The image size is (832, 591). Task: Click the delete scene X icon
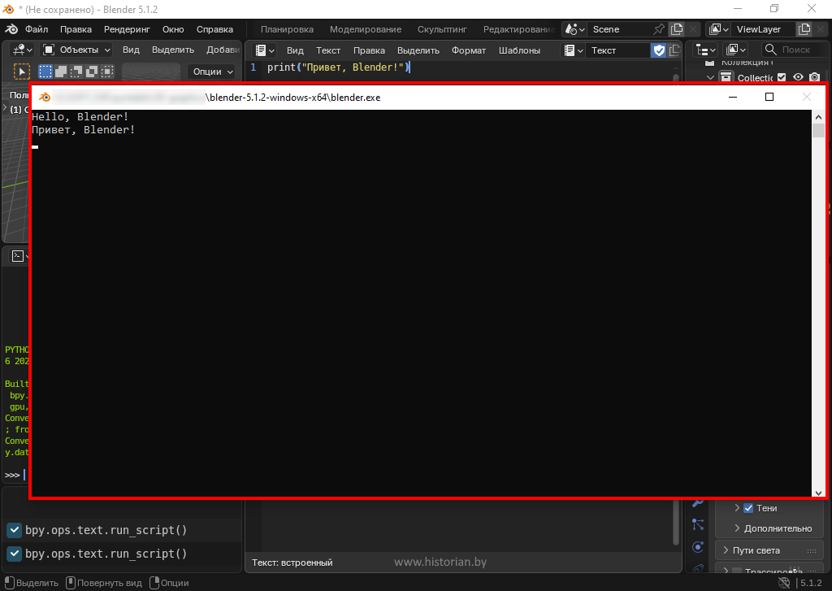[692, 29]
